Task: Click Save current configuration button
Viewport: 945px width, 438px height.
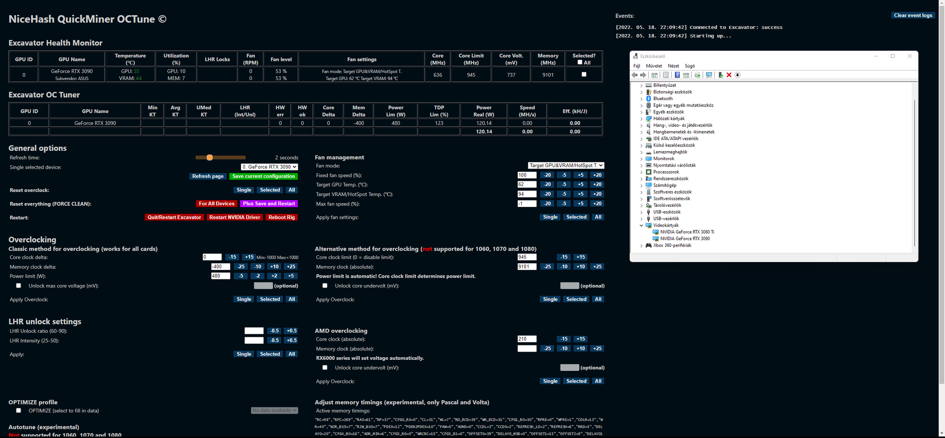Action: pos(263,177)
